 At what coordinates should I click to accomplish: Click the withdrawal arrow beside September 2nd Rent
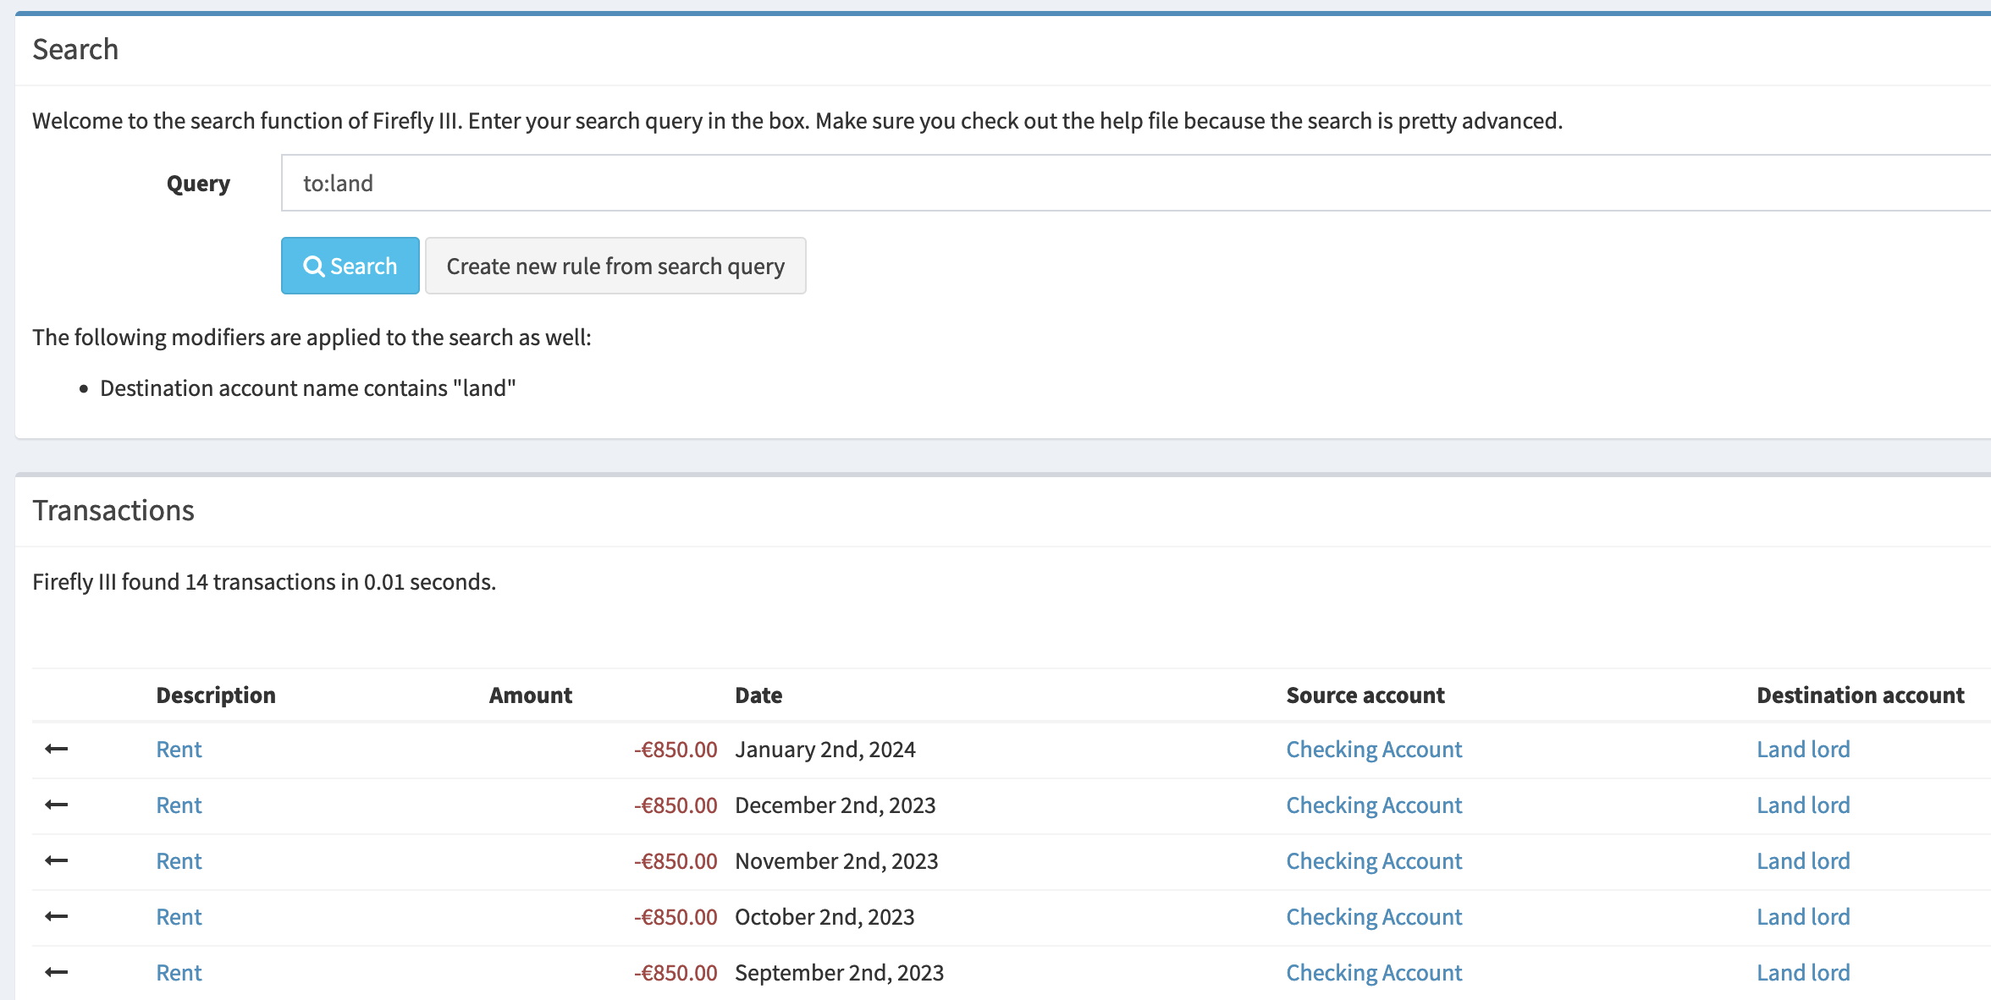(x=55, y=972)
